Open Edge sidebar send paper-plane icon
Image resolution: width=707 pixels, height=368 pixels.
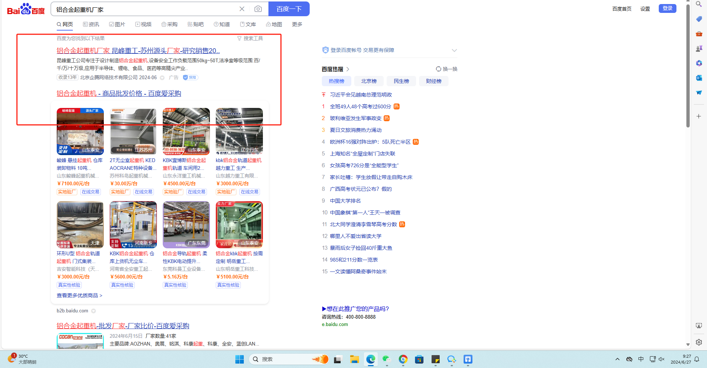pyautogui.click(x=699, y=93)
